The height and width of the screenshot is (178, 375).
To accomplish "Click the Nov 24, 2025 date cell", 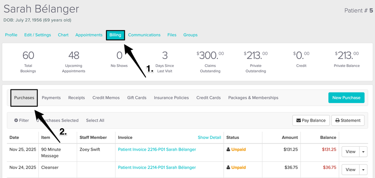I will coord(22,167).
